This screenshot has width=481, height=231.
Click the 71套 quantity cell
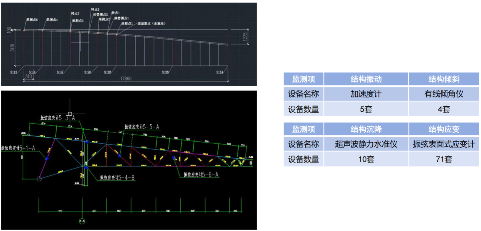[443, 159]
